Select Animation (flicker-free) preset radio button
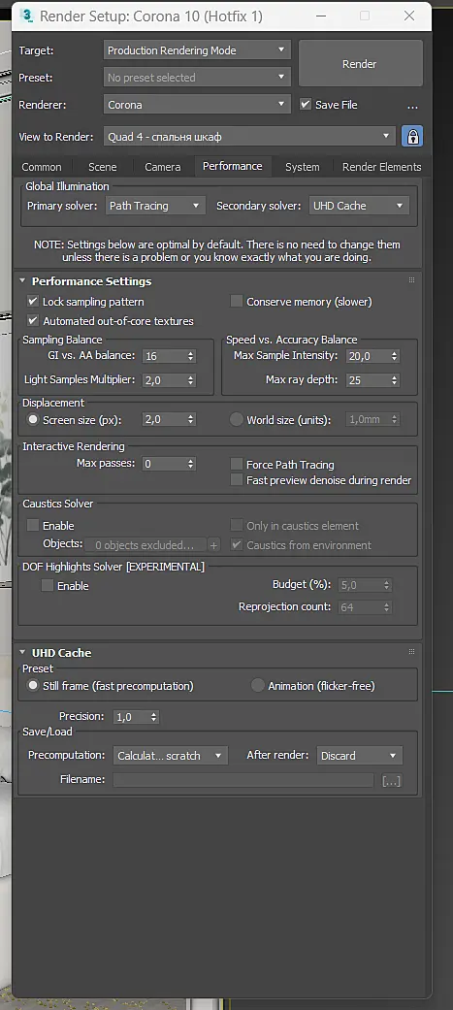The height and width of the screenshot is (1010, 453). click(258, 685)
